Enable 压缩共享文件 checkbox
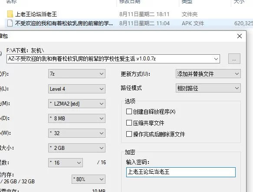 [129, 123]
